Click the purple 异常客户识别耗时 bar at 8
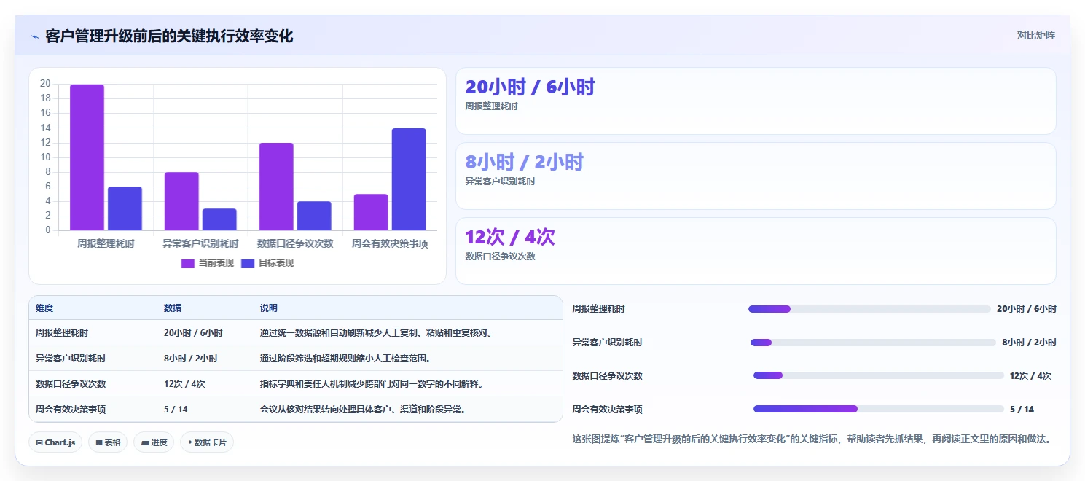 [x=181, y=201]
